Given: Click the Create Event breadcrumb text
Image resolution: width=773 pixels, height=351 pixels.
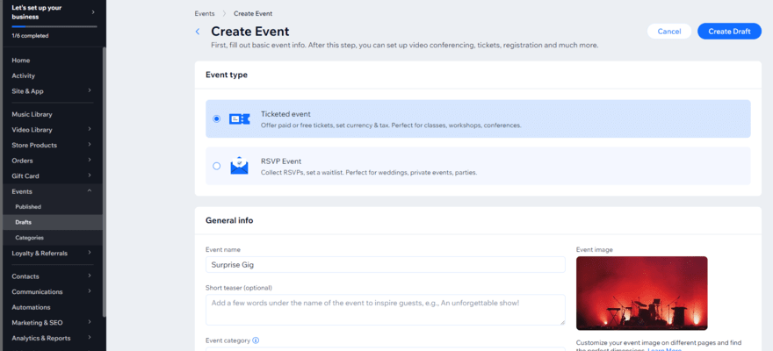Looking at the screenshot, I should [253, 14].
